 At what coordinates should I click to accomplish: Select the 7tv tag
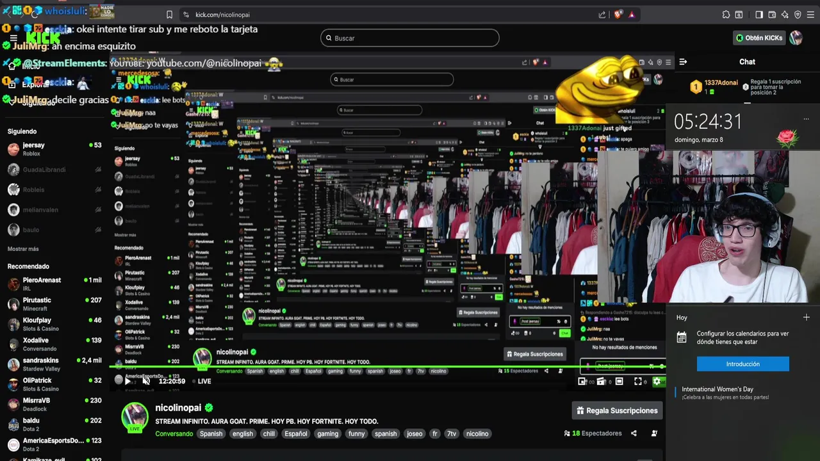452,433
